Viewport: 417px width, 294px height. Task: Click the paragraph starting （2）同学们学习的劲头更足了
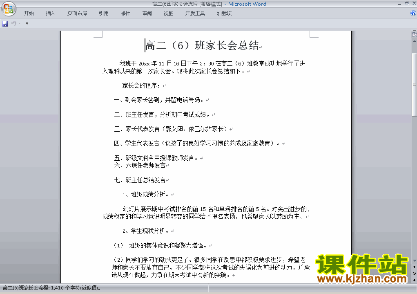[x=211, y=267]
